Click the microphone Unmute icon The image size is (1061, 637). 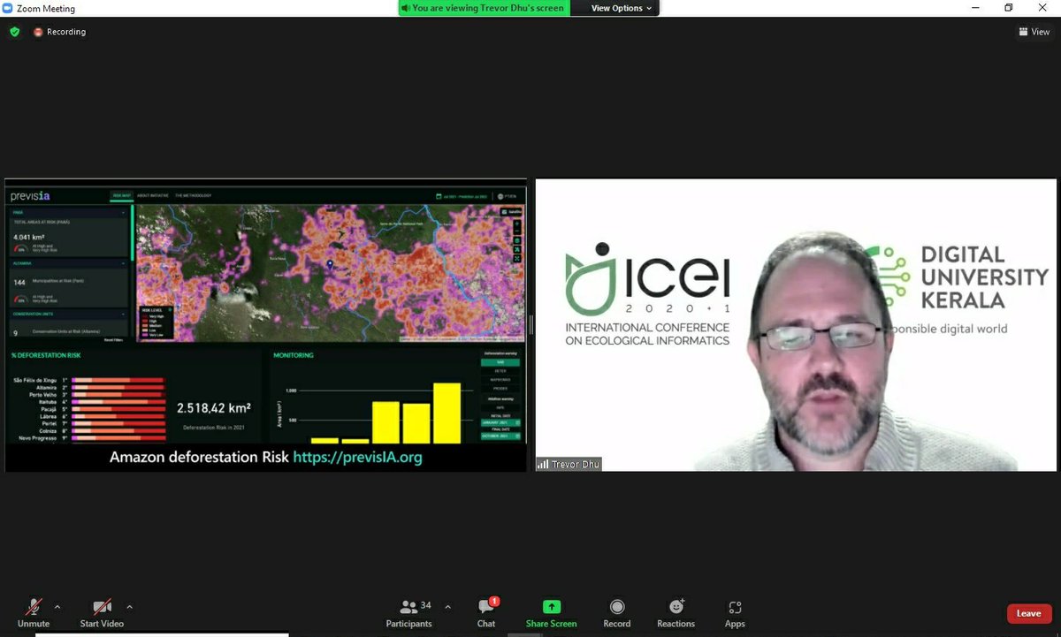coord(34,607)
